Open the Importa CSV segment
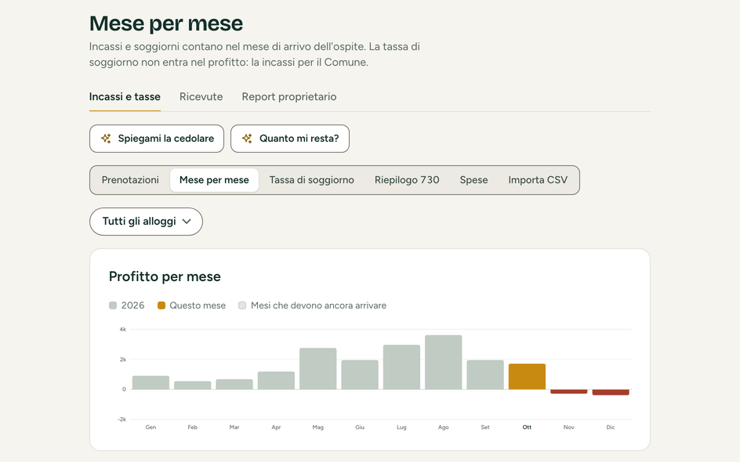740x462 pixels. (538, 180)
